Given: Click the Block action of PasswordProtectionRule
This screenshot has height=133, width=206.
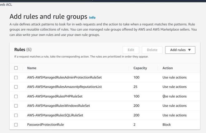Looking at the screenshot, I should [167, 125].
